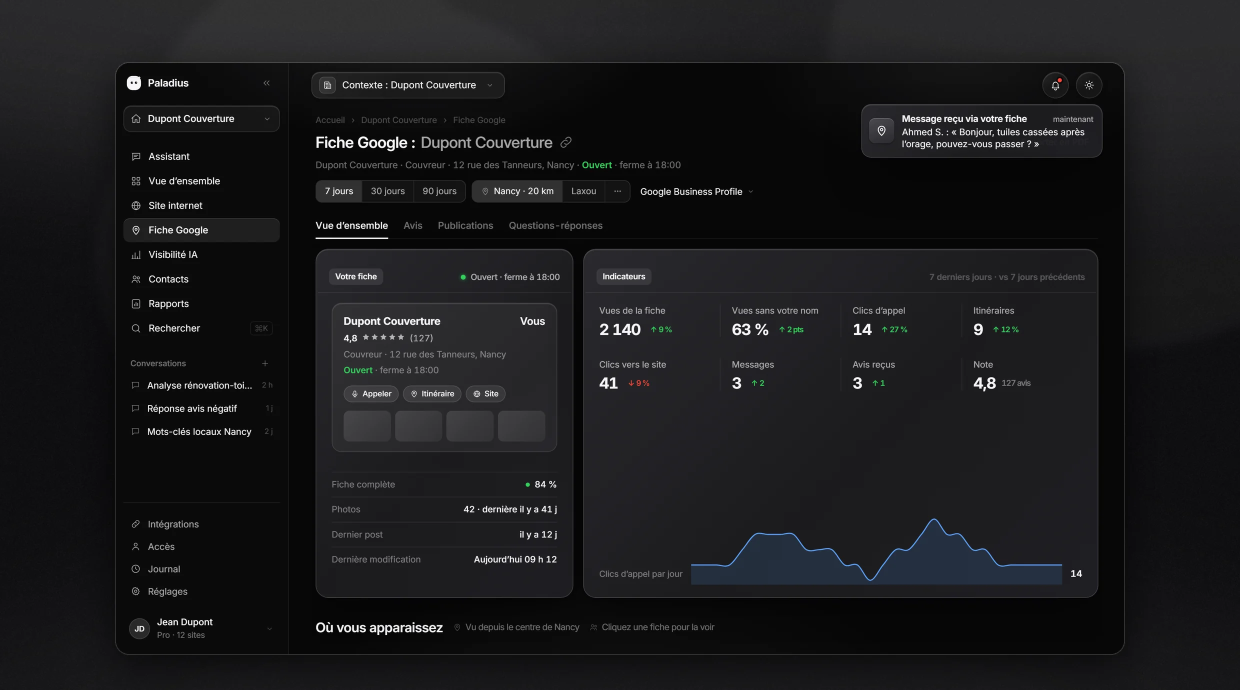Expand the Jean Dupont account menu

click(269, 628)
